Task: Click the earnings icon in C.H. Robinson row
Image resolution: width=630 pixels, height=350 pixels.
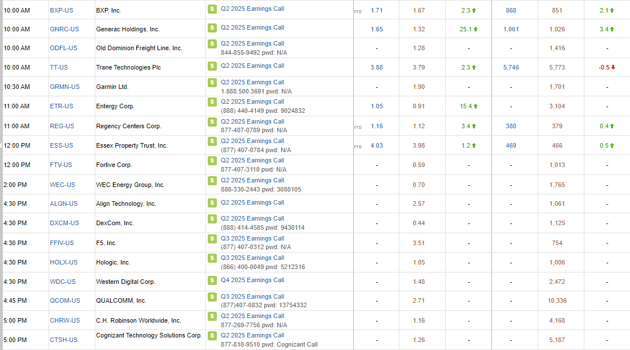Action: pyautogui.click(x=212, y=316)
